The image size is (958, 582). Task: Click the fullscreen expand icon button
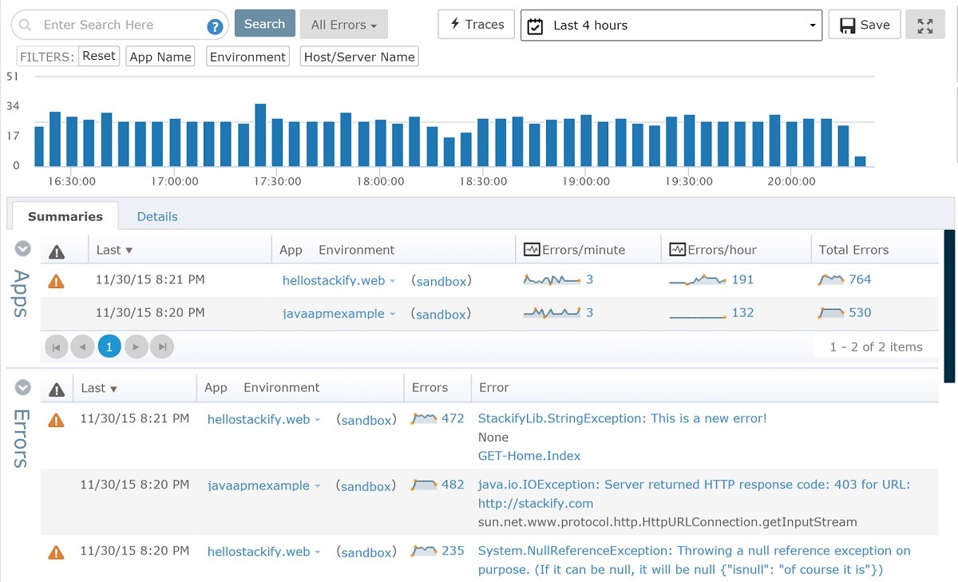(925, 25)
